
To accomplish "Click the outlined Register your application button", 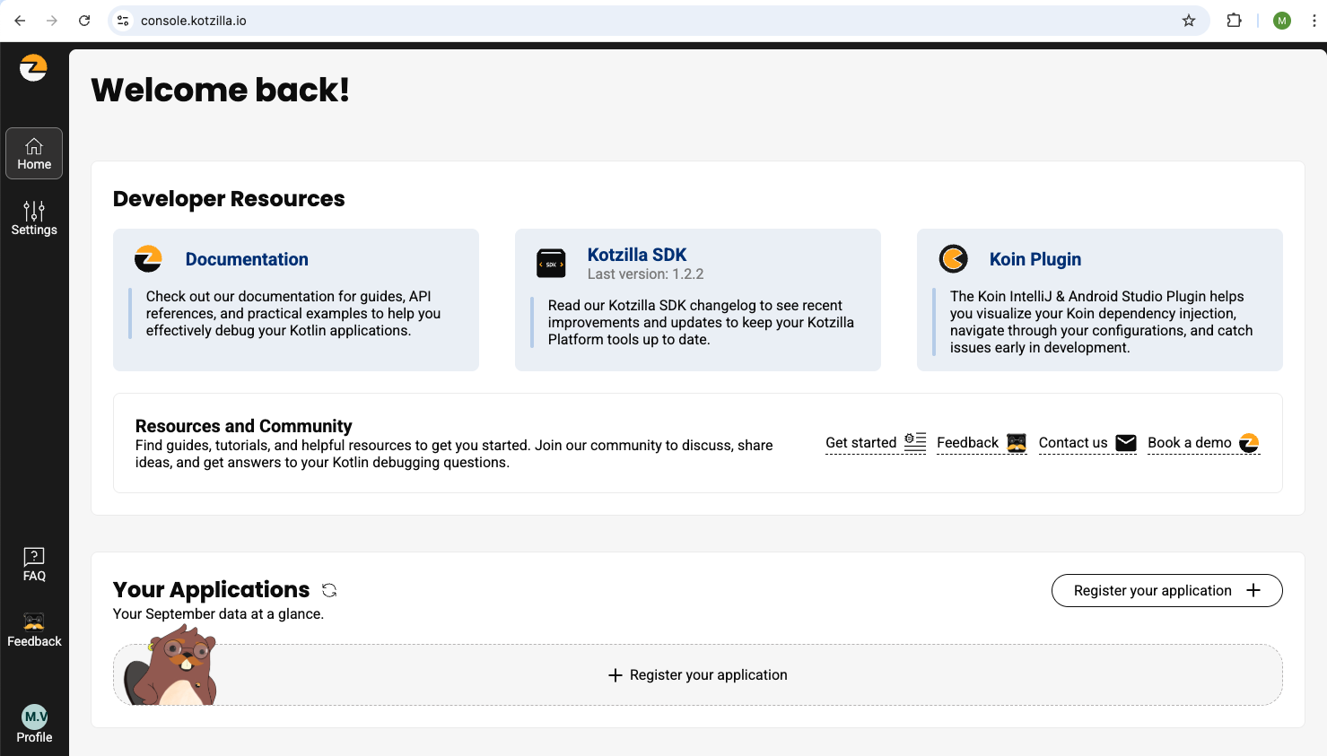I will click(x=1166, y=590).
